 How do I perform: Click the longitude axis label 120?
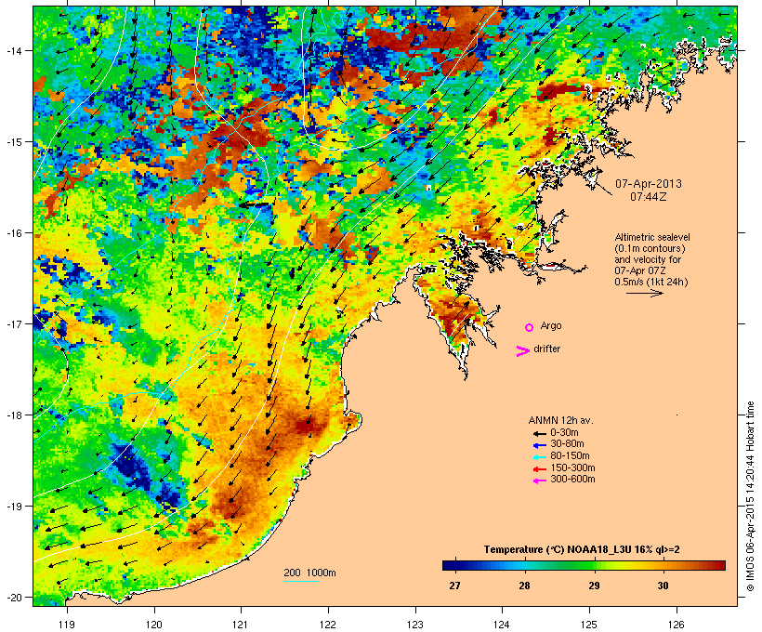(x=154, y=625)
